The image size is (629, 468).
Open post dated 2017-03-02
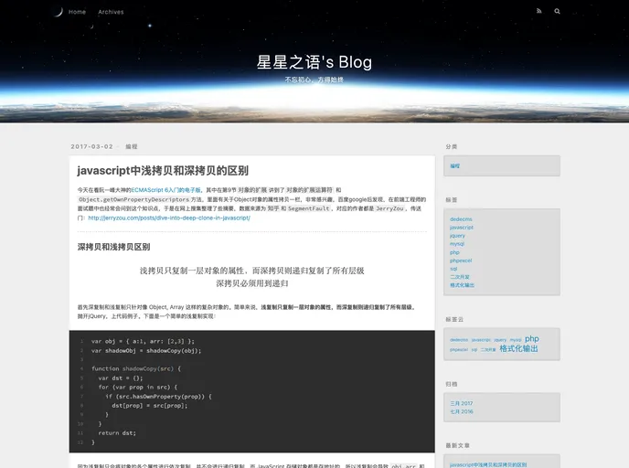click(91, 146)
